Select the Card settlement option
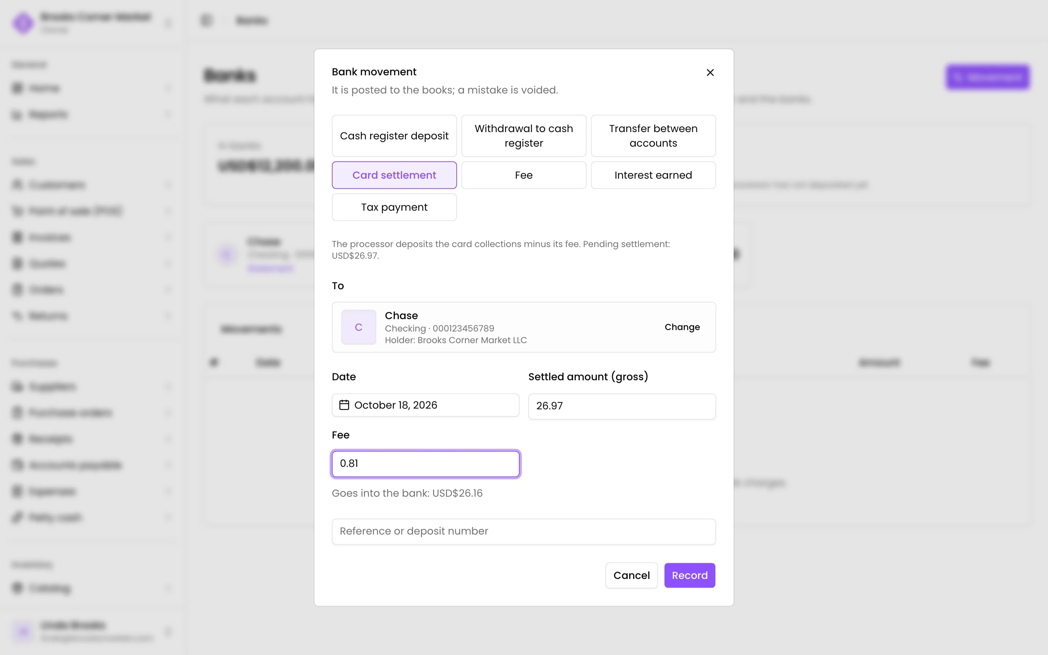This screenshot has width=1048, height=655. (394, 175)
